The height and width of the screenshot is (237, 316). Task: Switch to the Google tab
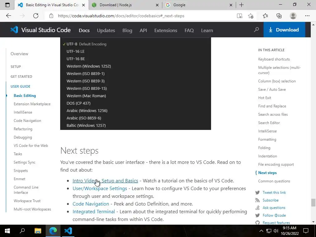tap(199, 5)
